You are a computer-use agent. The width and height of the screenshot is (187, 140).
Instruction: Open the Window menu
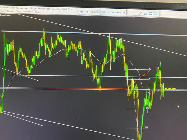coord(28,11)
